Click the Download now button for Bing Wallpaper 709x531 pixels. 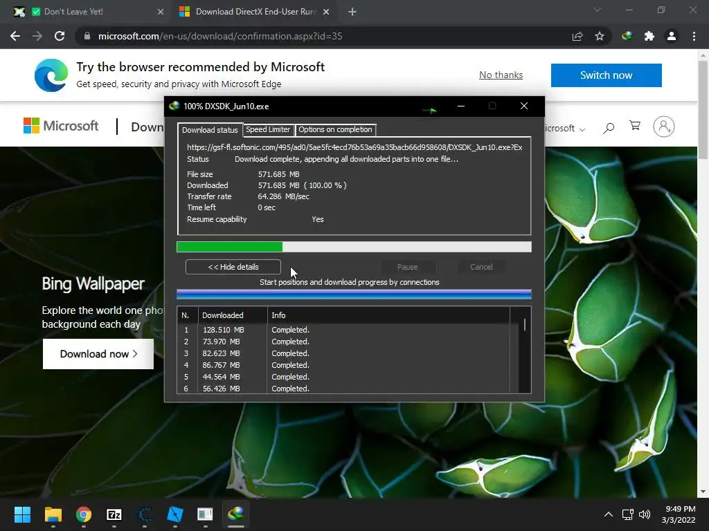(98, 354)
